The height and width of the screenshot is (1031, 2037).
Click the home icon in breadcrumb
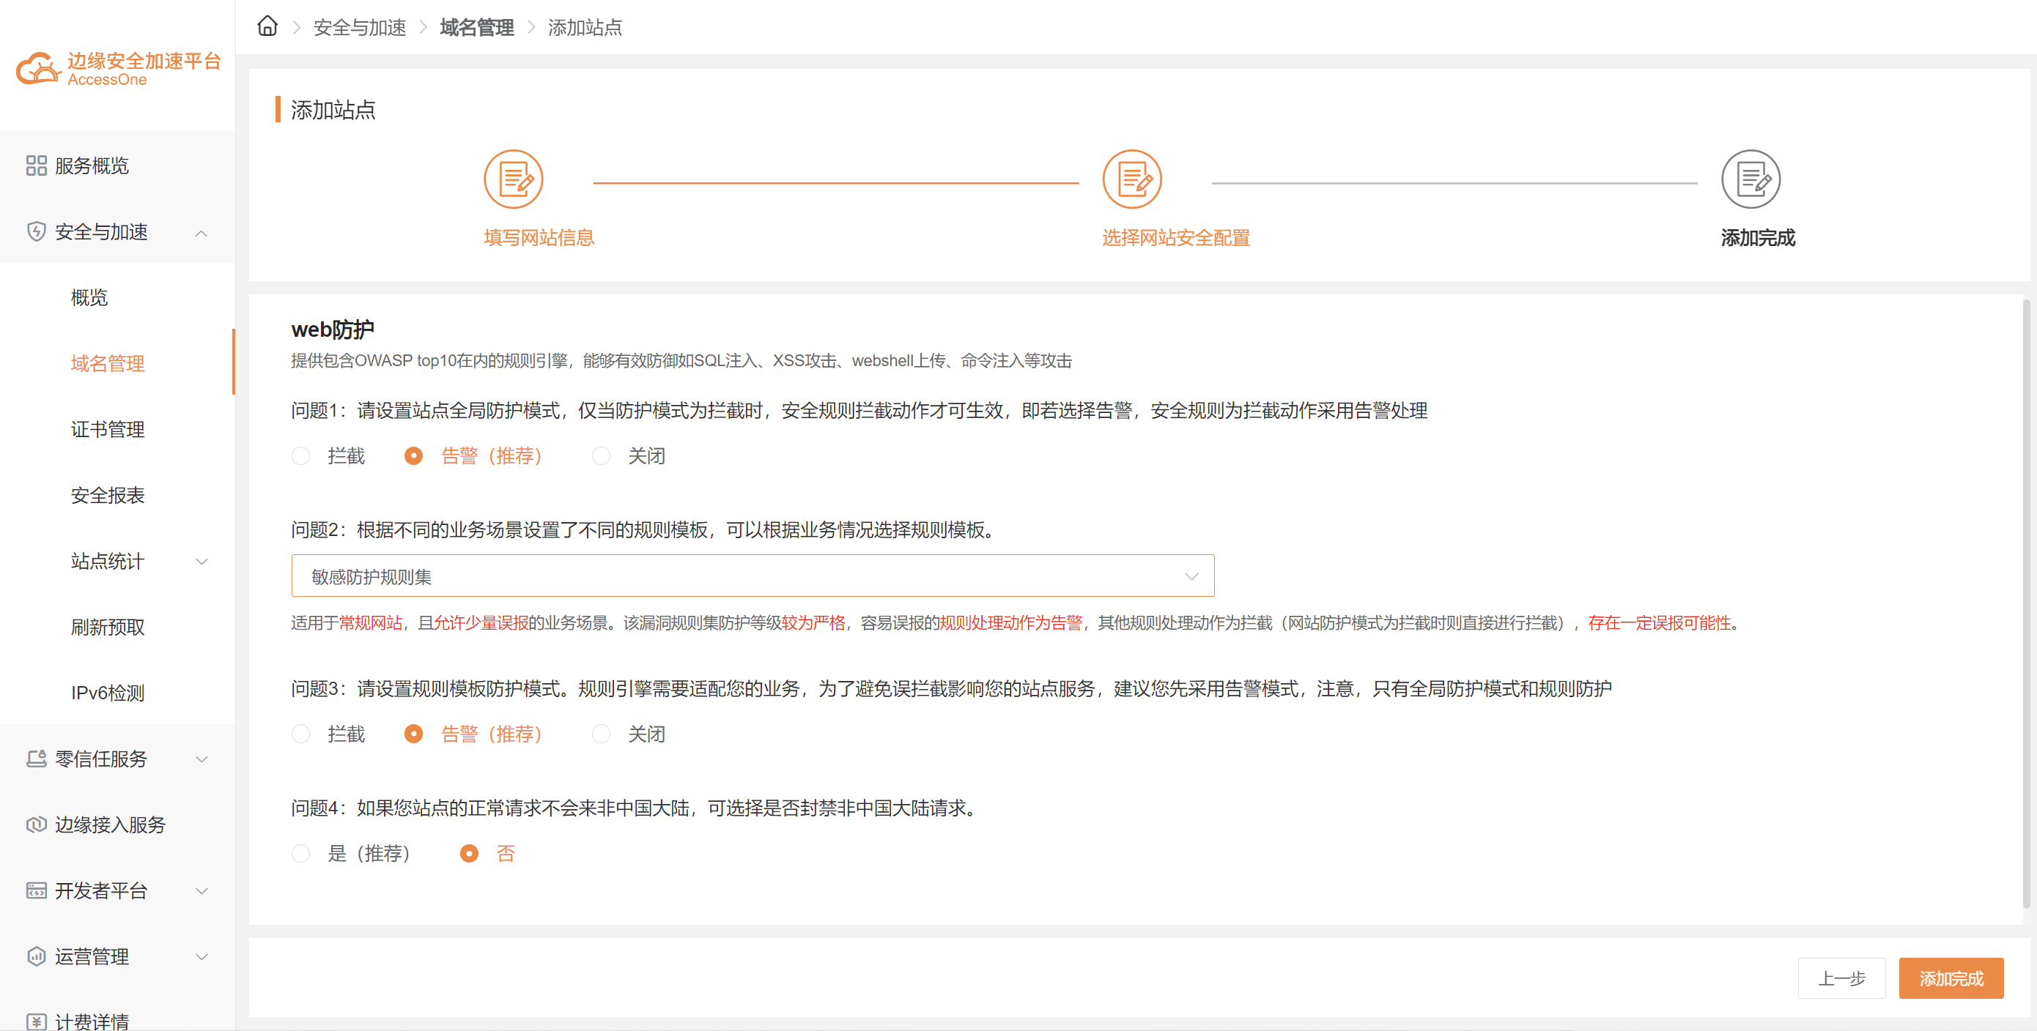(267, 26)
